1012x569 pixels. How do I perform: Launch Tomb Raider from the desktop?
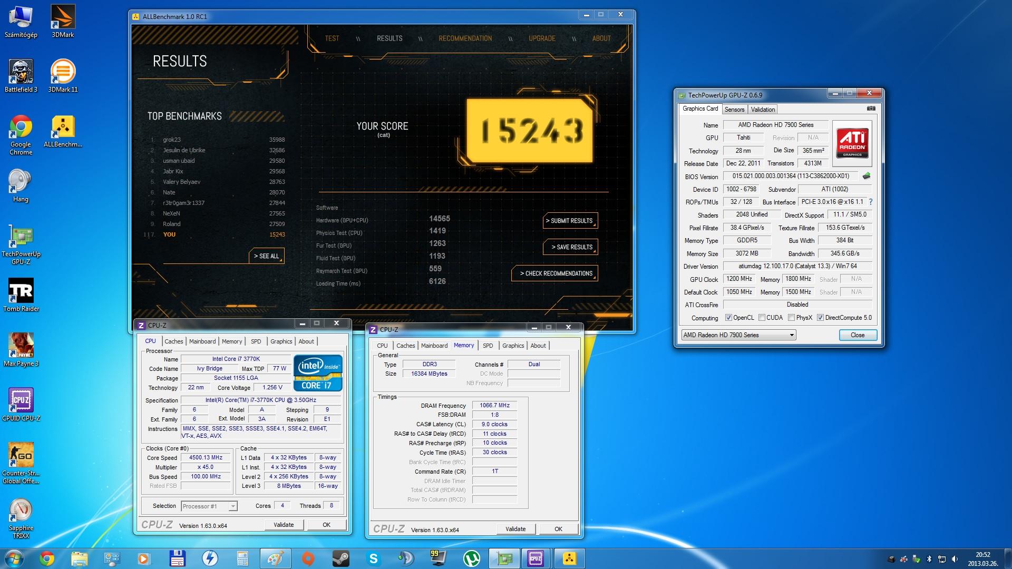21,296
